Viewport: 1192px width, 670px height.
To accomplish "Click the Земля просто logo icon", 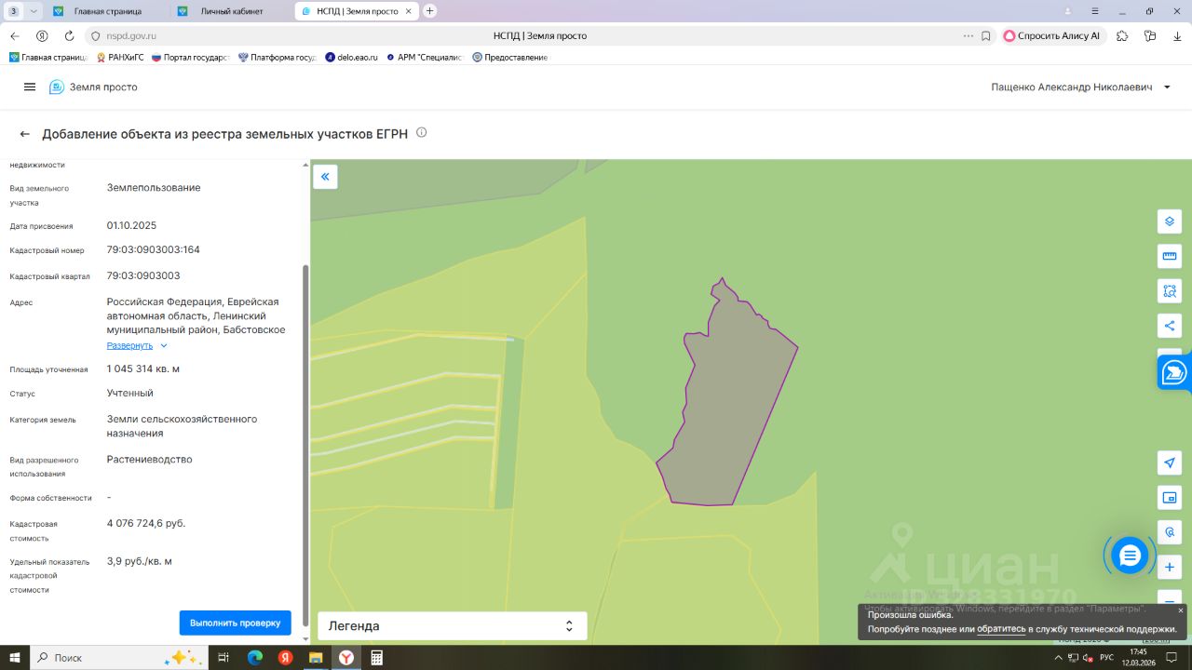I will [57, 87].
